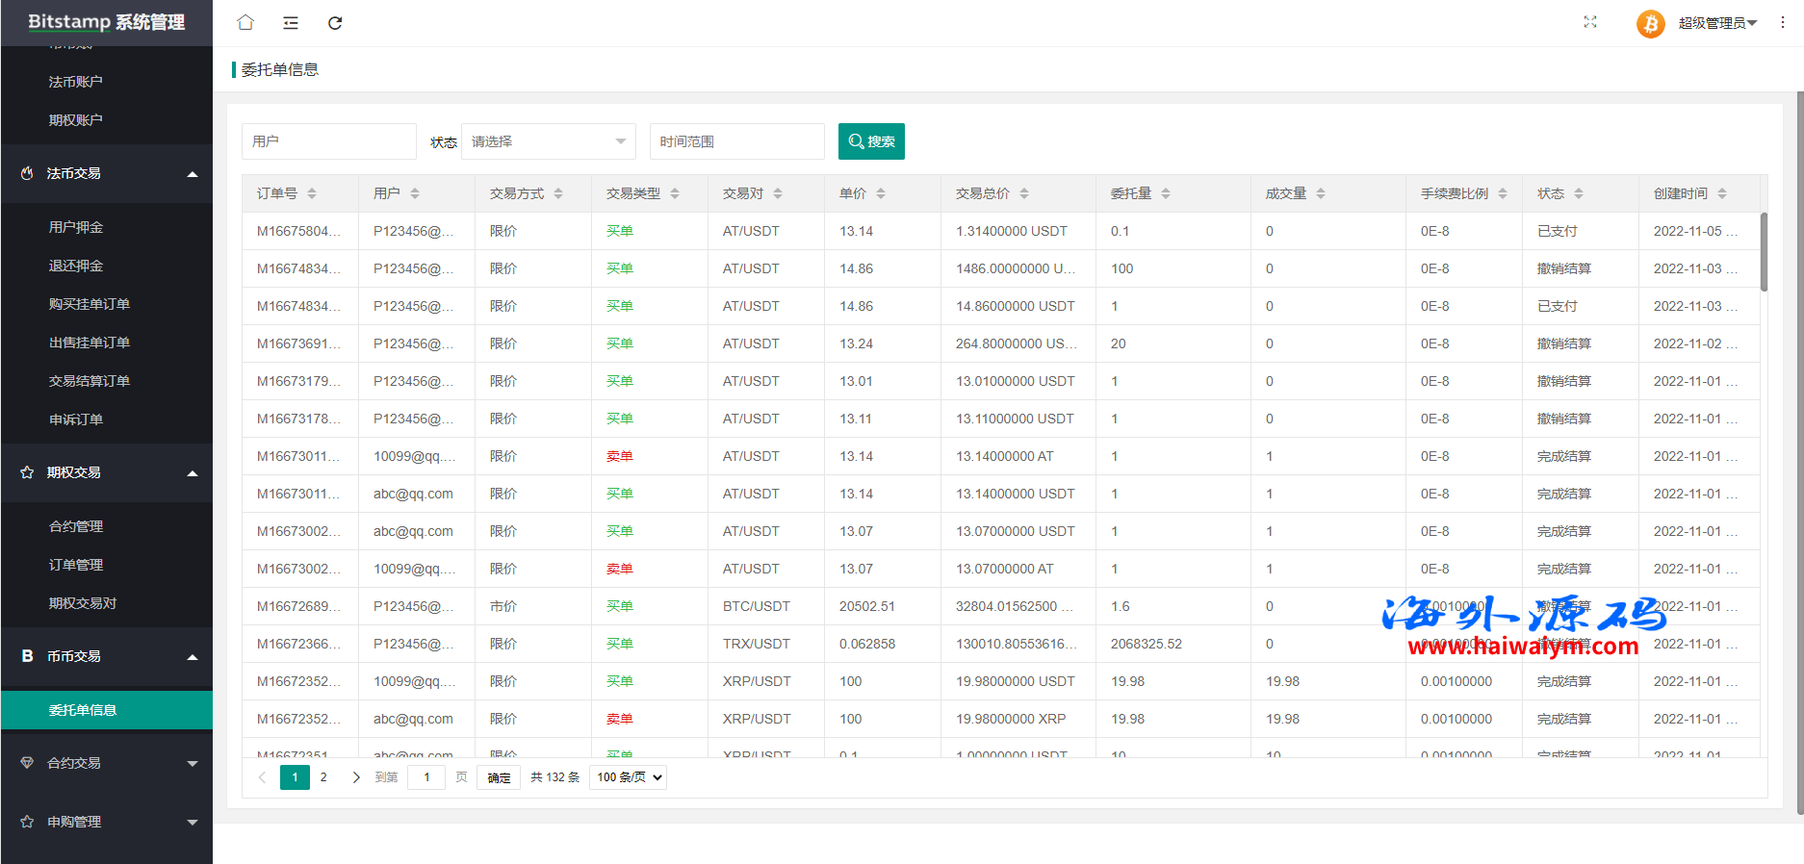
Task: Click the fullscreen icon in header
Action: [1590, 22]
